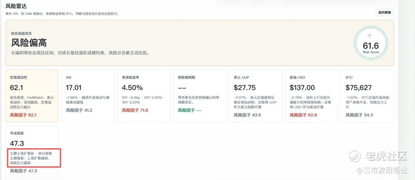Select the 美联储预期 card
Screen dimensions: 415x180
pyautogui.click(x=199, y=96)
